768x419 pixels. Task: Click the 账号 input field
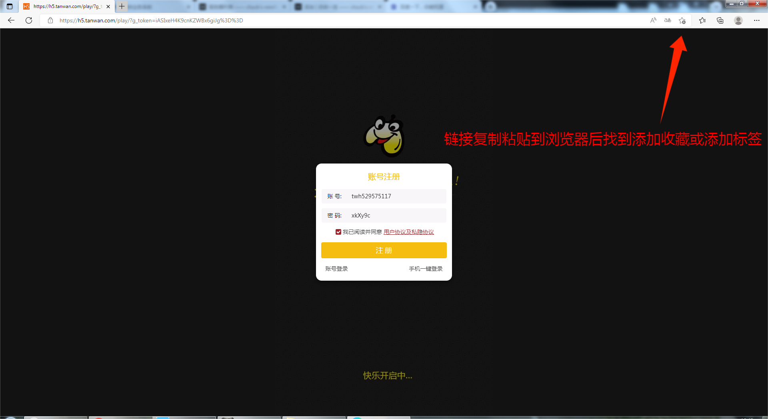click(x=396, y=196)
